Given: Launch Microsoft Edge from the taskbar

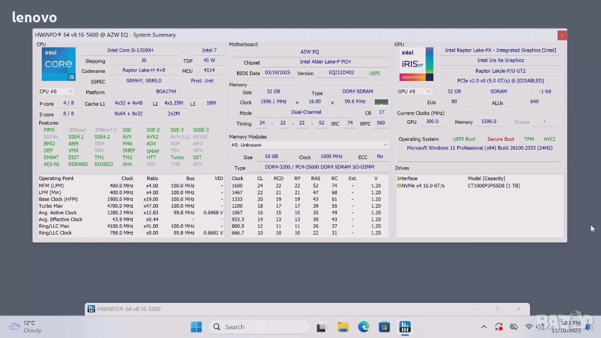Looking at the screenshot, I should (x=363, y=327).
